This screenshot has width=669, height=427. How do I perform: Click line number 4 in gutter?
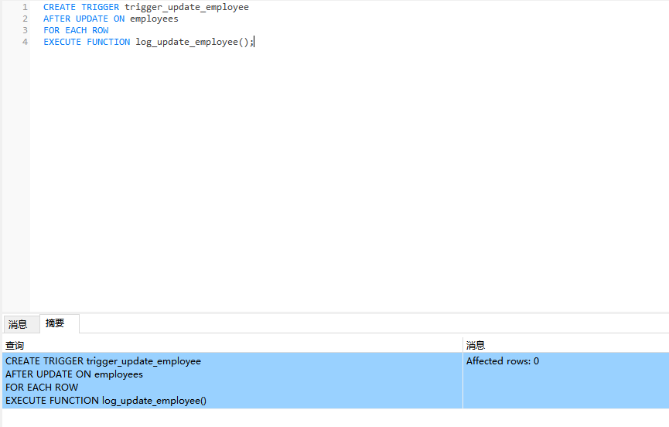click(x=26, y=42)
